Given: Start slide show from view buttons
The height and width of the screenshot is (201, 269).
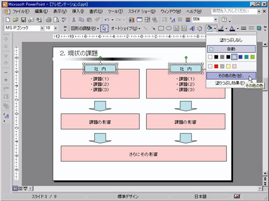Looking at the screenshot, I should coord(25,188).
